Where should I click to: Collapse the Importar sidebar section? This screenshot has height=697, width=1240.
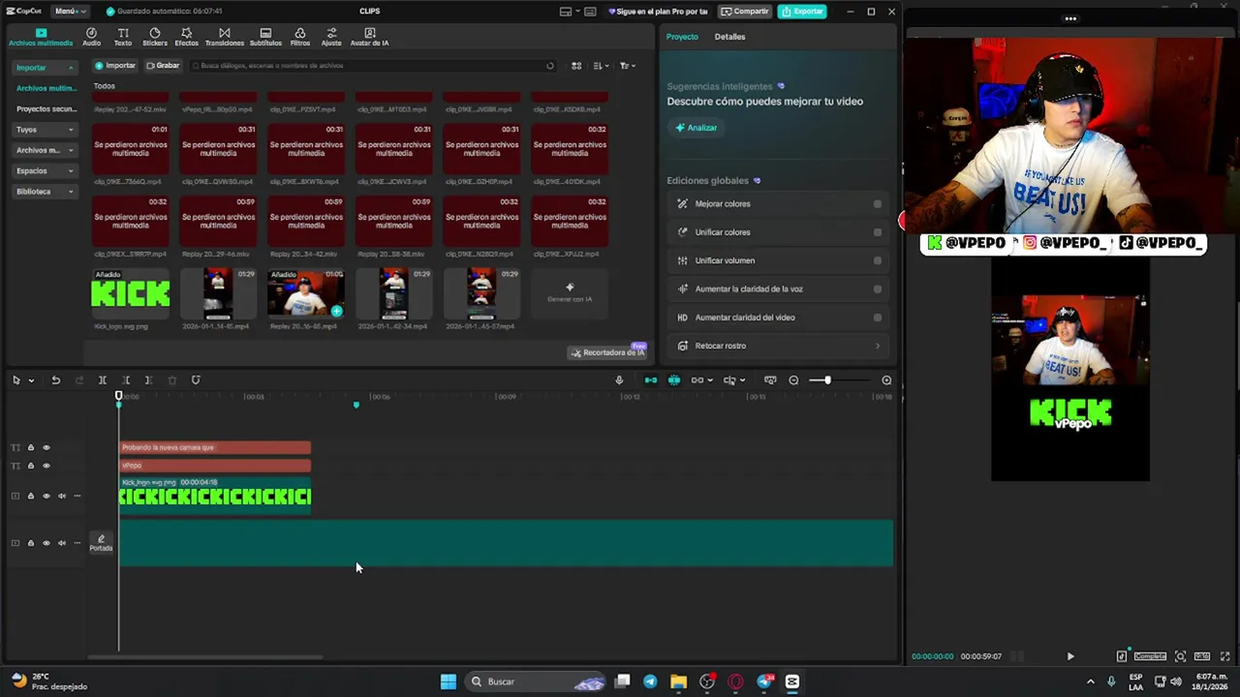point(71,68)
